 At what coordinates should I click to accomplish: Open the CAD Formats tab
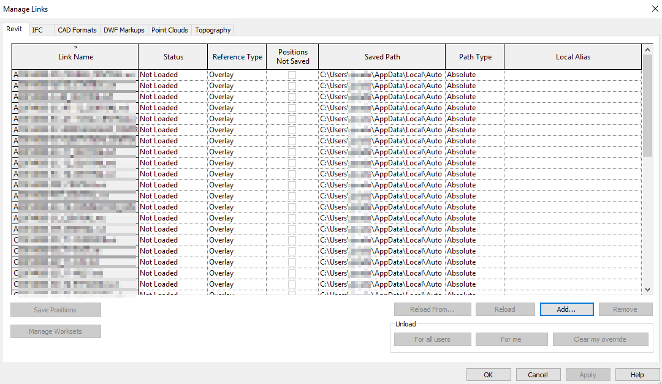pos(77,29)
